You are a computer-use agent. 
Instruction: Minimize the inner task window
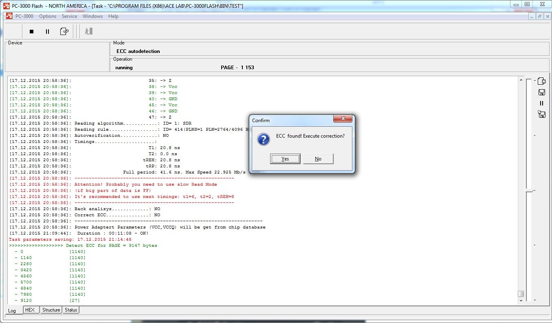point(532,16)
